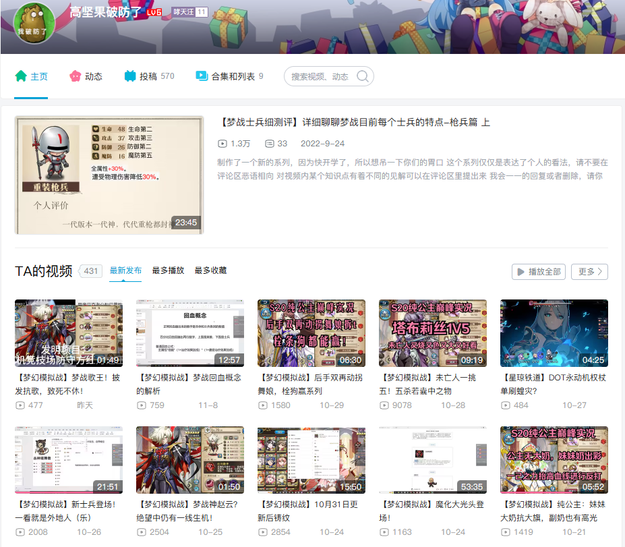Open thumbnail of 53:35 魔化大光头 video

[433, 460]
